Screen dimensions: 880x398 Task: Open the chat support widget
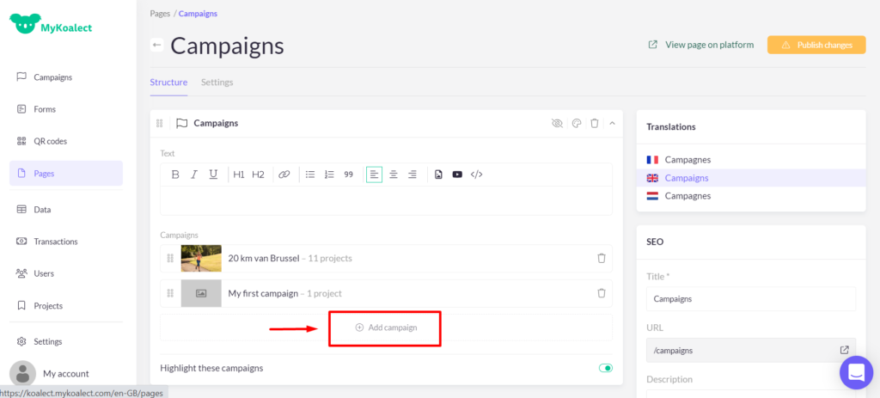[855, 373]
